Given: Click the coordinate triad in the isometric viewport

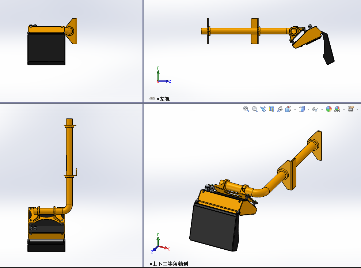Looking at the screenshot, I should pos(160,244).
